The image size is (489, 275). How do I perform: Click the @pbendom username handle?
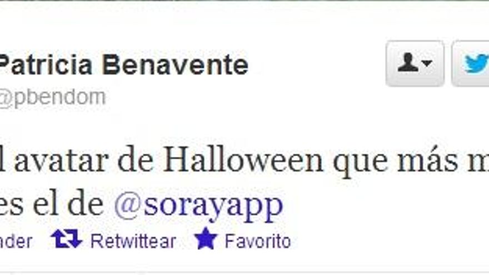point(53,97)
